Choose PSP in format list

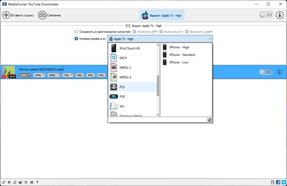(x=133, y=97)
